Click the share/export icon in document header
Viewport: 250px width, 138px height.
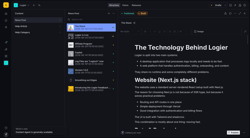pyautogui.click(x=226, y=13)
